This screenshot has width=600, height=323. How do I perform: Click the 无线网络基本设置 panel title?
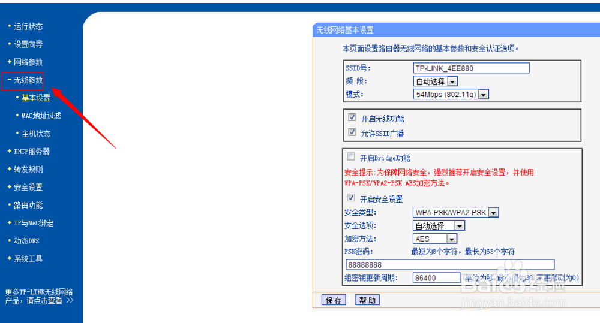345,30
